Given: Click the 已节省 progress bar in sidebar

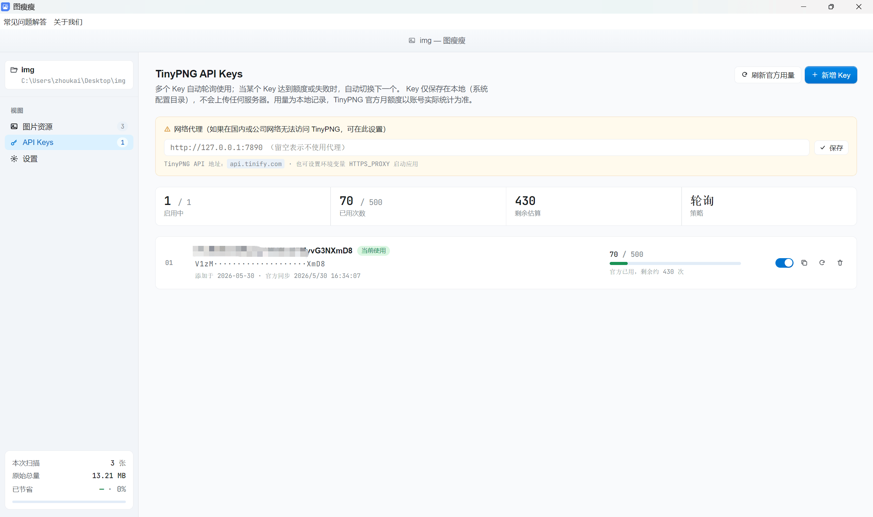Looking at the screenshot, I should point(69,502).
